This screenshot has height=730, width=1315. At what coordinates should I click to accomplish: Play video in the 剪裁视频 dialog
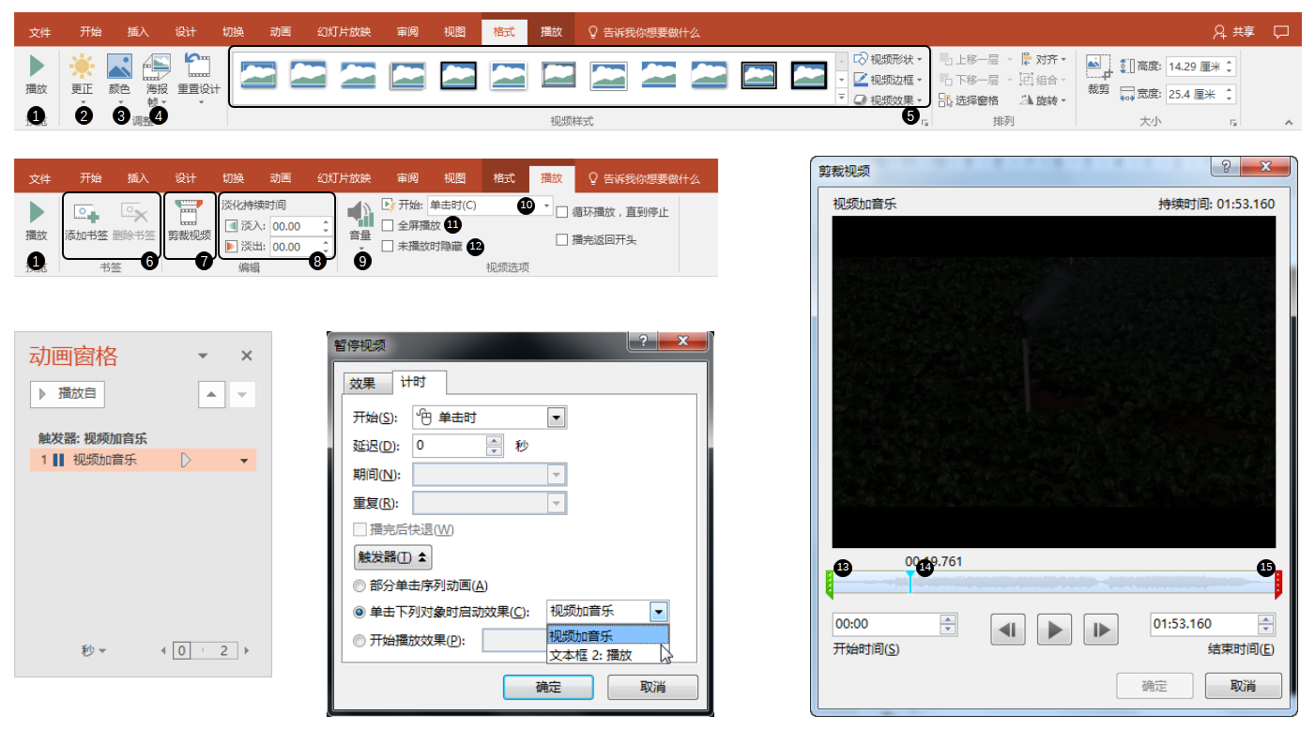1055,630
